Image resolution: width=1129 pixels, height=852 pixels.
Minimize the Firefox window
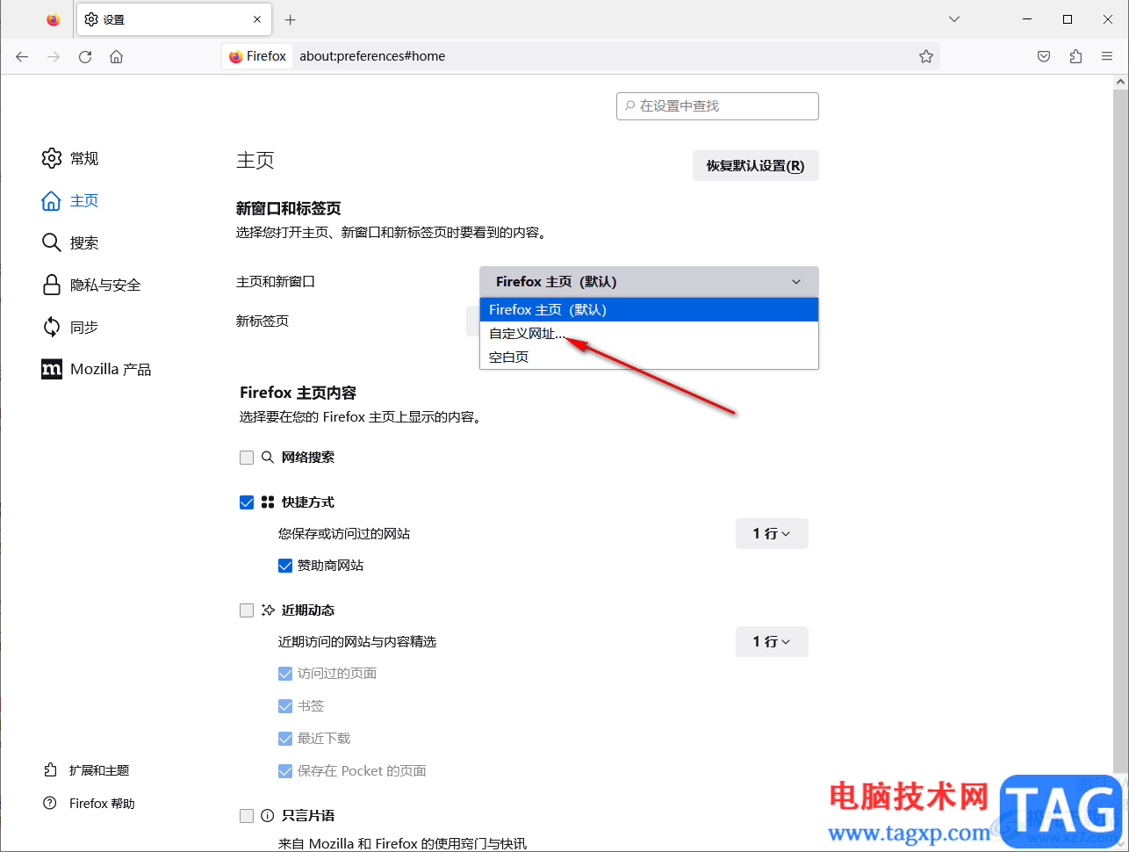tap(1027, 19)
